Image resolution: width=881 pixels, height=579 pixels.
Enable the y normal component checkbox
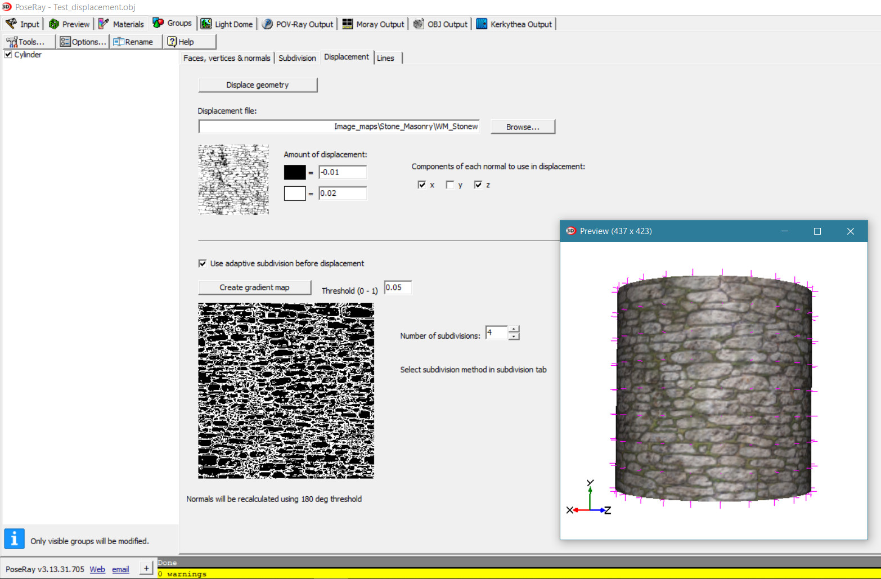point(450,185)
